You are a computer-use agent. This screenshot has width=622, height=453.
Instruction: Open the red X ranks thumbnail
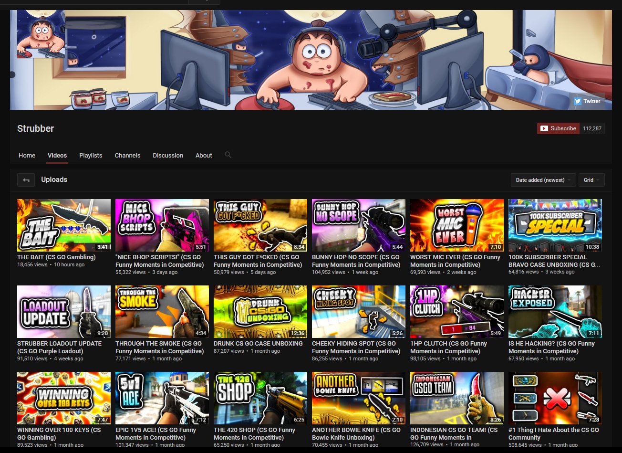555,398
